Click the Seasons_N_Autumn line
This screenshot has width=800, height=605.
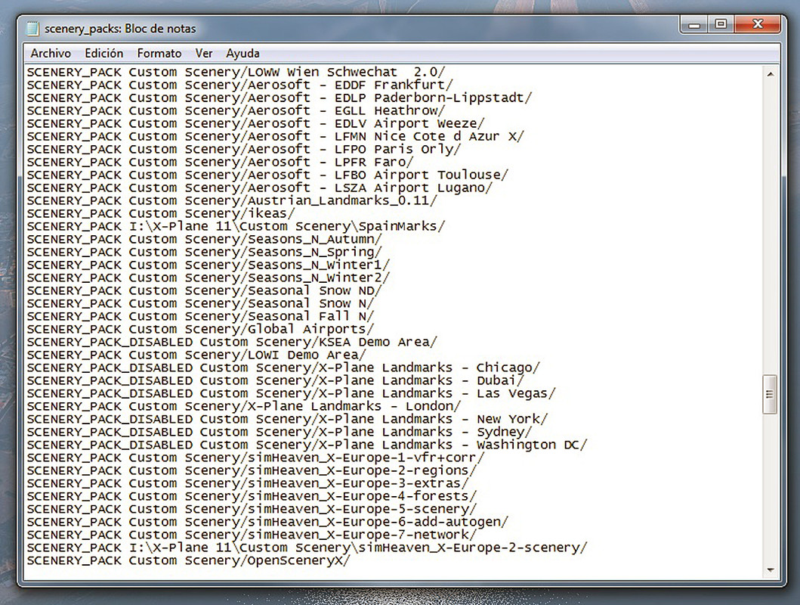point(205,239)
